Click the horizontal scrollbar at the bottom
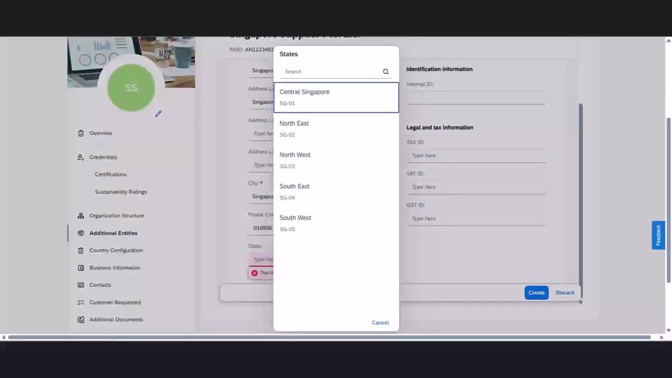Image resolution: width=672 pixels, height=378 pixels. 329,337
